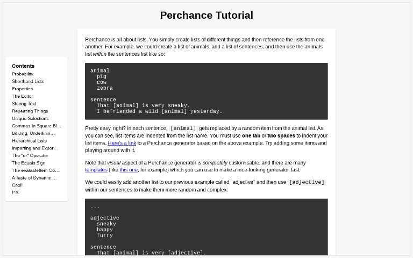Screen dimensions: 413x258
Task: Jump to The "or" Operator section
Action: coord(30,156)
